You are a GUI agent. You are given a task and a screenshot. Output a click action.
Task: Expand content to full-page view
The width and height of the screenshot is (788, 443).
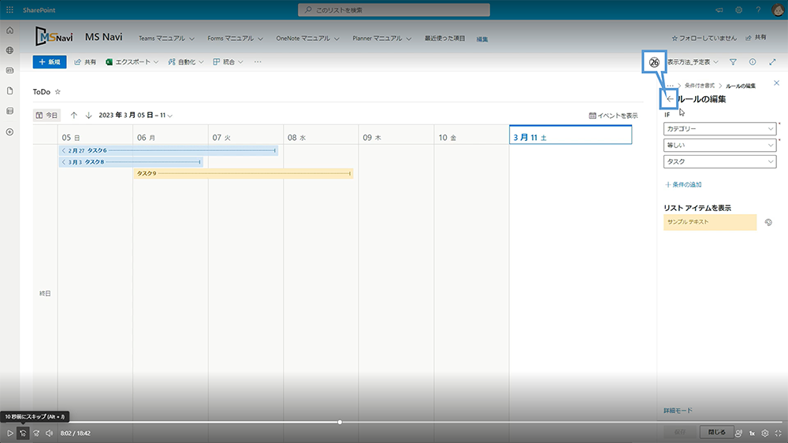[x=772, y=61]
